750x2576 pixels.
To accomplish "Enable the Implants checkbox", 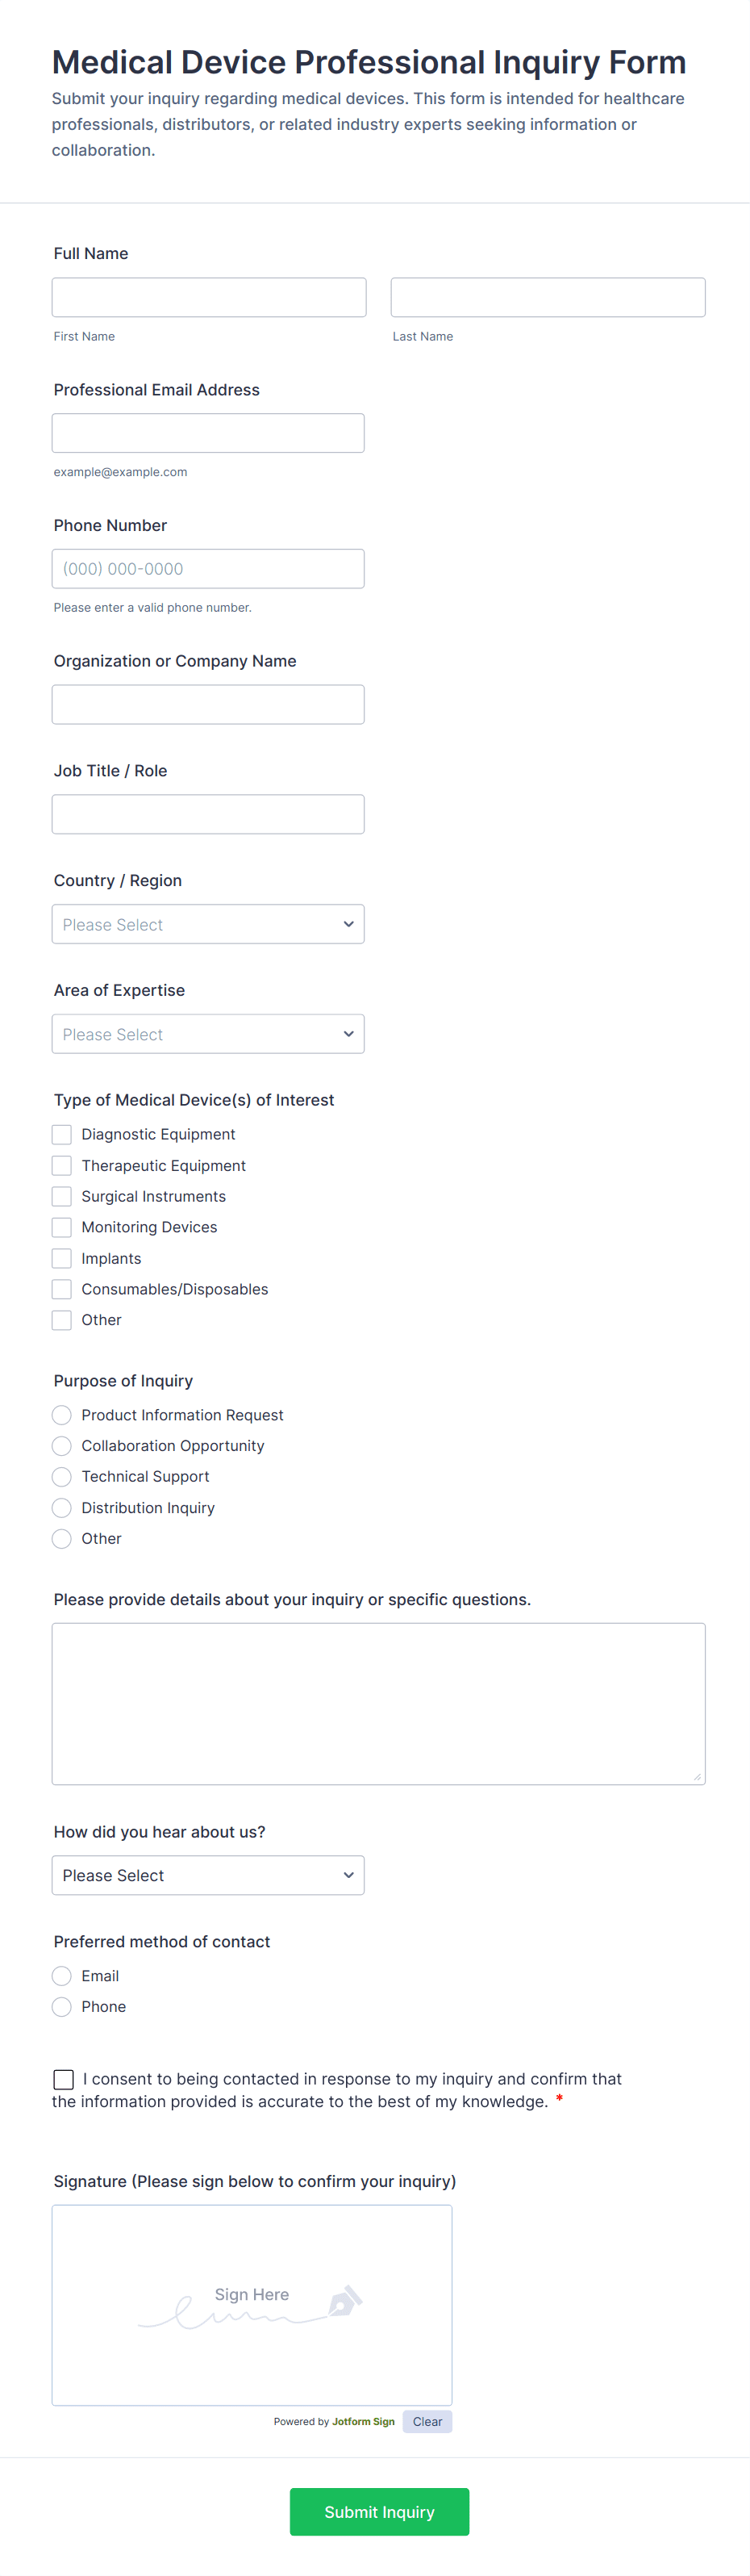I will click(62, 1258).
